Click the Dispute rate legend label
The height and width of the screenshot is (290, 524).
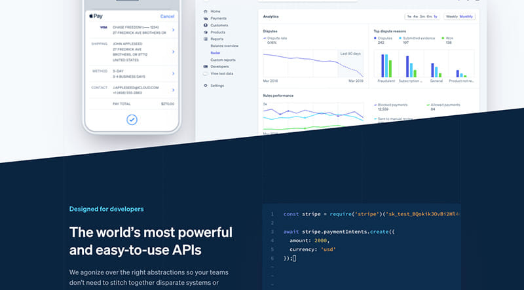pyautogui.click(x=277, y=38)
